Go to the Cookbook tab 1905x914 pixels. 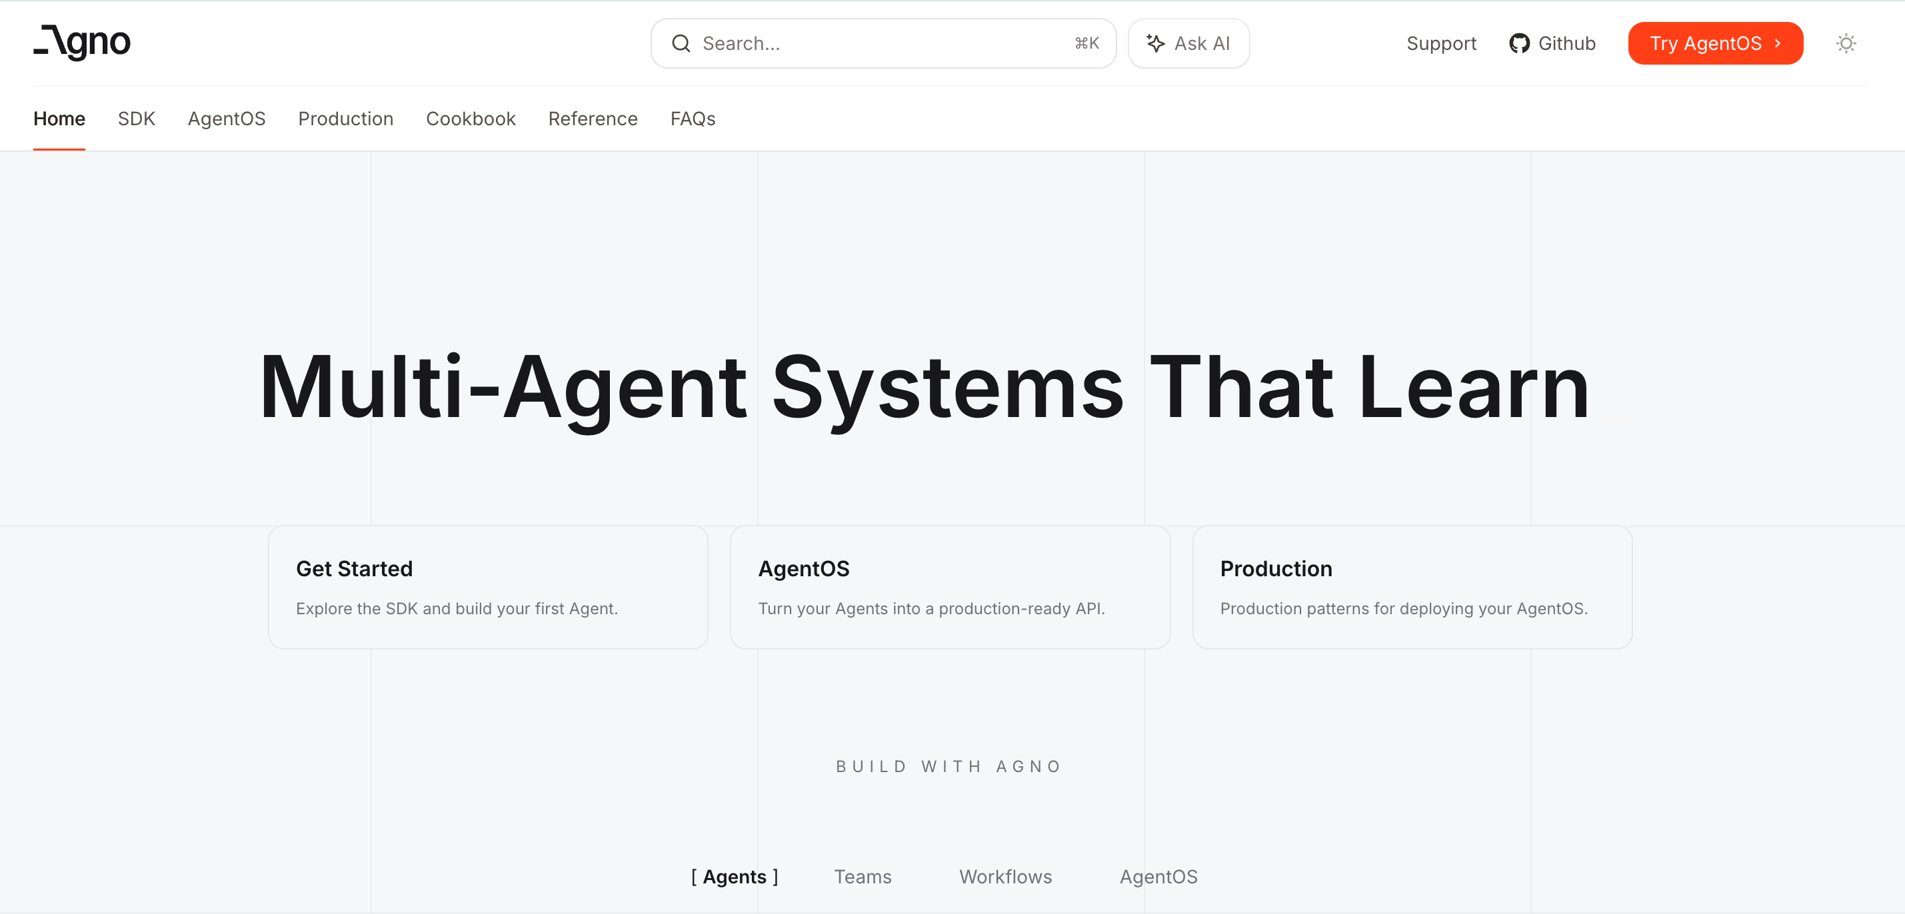(471, 119)
